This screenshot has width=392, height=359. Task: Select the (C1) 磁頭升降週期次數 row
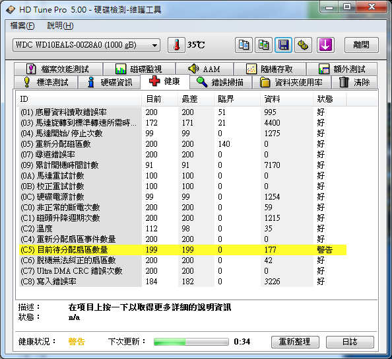pos(183,218)
